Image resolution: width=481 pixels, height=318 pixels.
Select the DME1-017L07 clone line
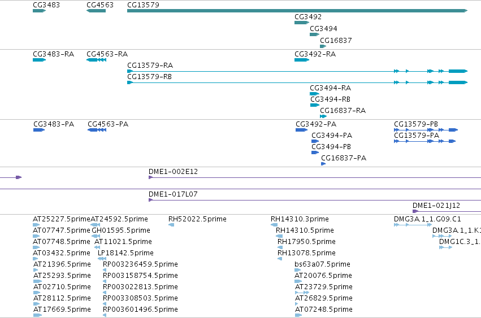point(315,201)
